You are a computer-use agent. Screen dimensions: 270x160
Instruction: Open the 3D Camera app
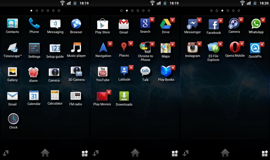[76, 71]
